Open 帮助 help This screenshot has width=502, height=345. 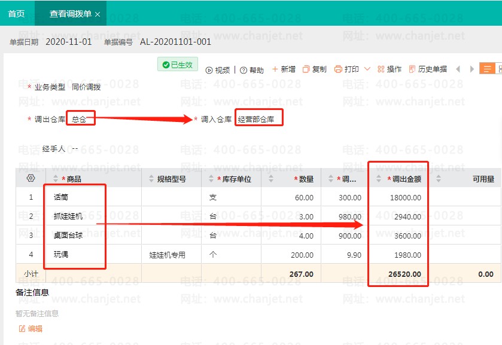click(x=252, y=70)
